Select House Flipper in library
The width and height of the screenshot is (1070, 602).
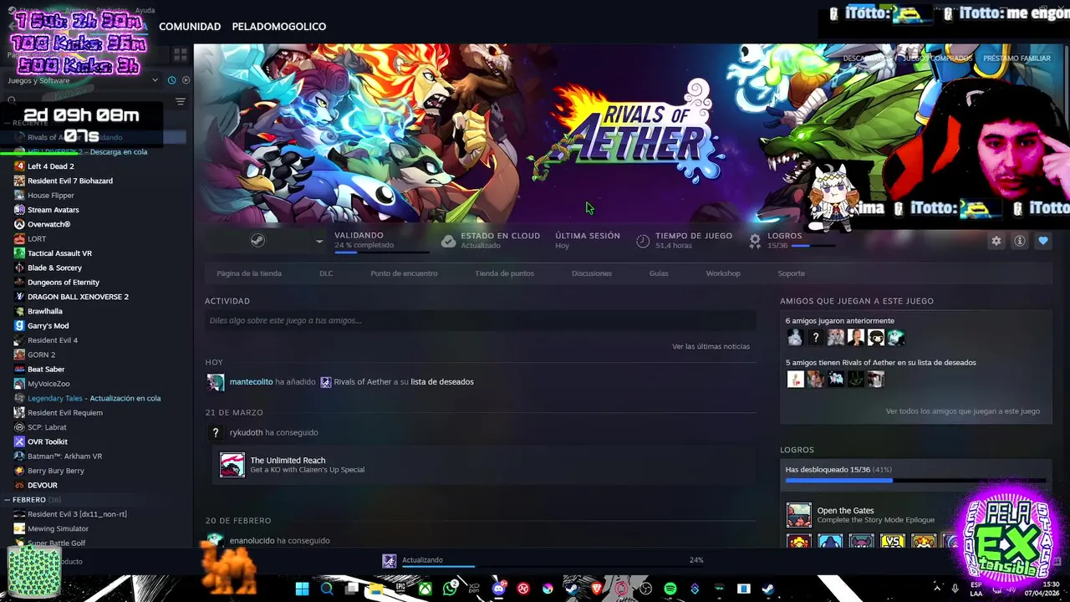tap(51, 195)
